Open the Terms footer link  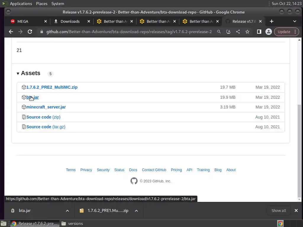click(71, 170)
